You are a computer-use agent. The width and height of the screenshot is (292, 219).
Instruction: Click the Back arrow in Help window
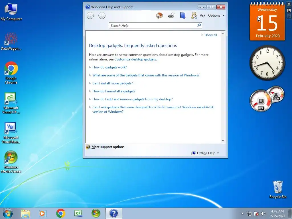[90, 16]
